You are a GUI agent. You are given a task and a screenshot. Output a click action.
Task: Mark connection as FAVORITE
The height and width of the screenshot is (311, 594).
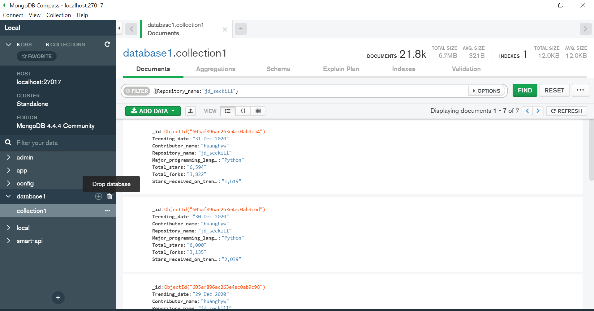pos(37,56)
